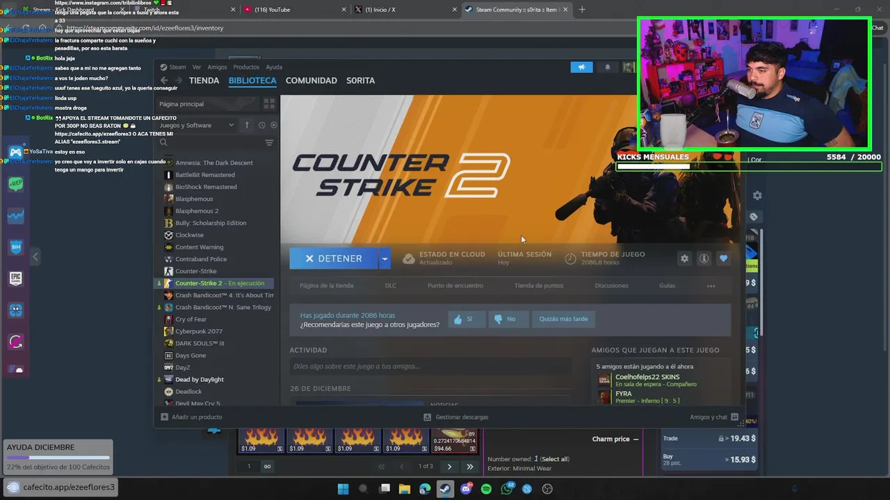Stop the game with DETENER button

click(x=334, y=258)
